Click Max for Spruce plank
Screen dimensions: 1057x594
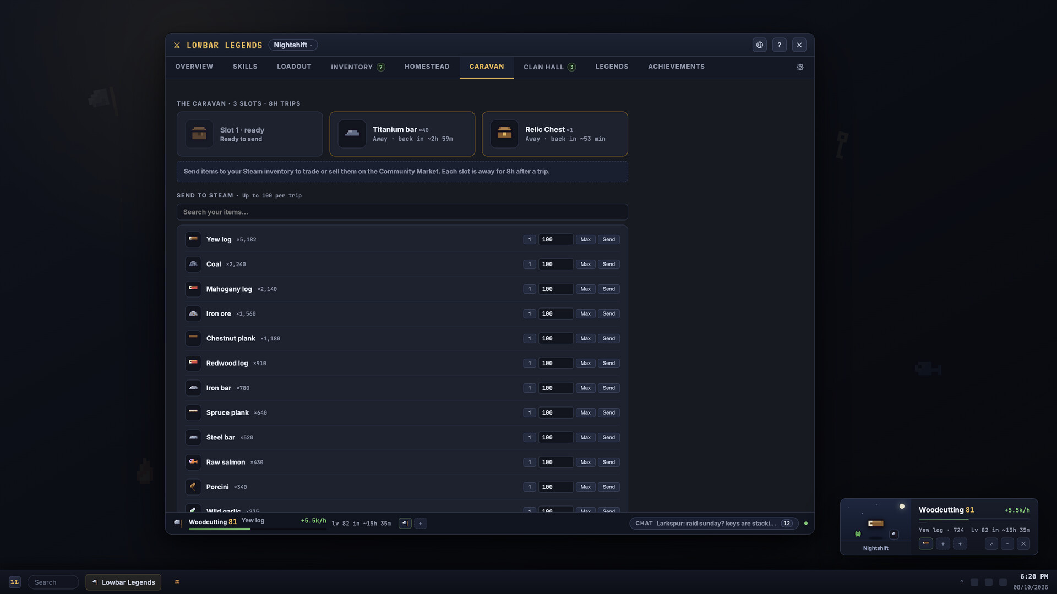pos(586,413)
